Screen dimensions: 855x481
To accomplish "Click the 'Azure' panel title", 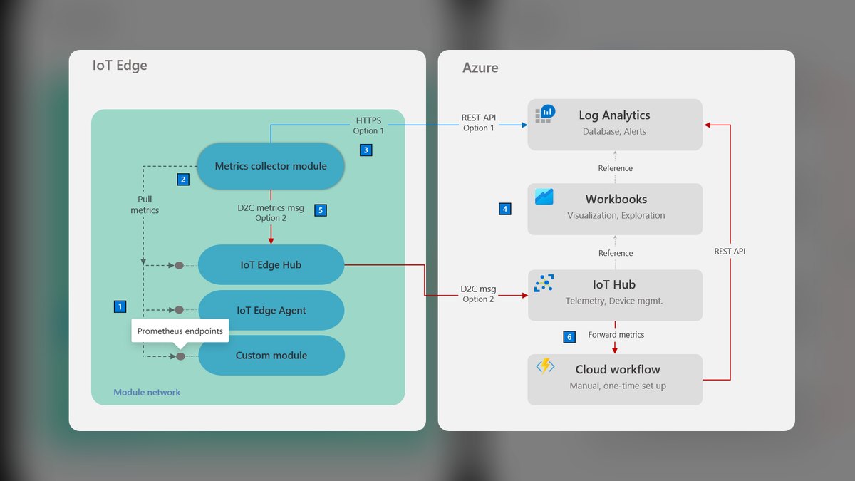I will (481, 68).
